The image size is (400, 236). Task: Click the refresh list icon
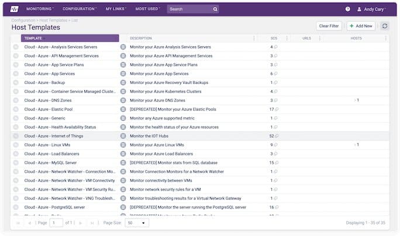coord(385,26)
